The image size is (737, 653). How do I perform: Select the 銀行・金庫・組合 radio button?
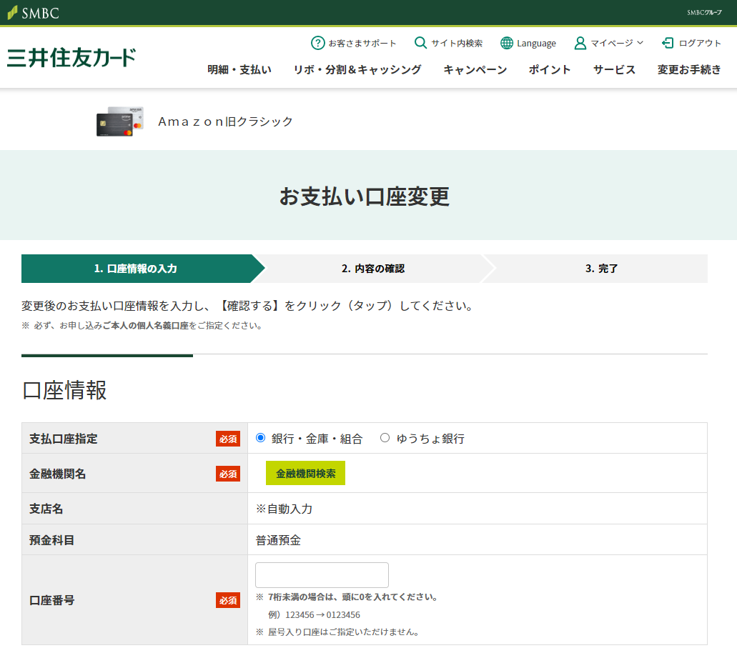(259, 438)
